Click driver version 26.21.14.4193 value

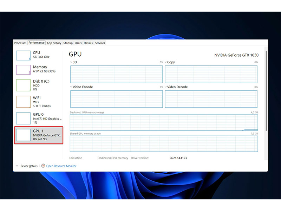pyautogui.click(x=178, y=158)
